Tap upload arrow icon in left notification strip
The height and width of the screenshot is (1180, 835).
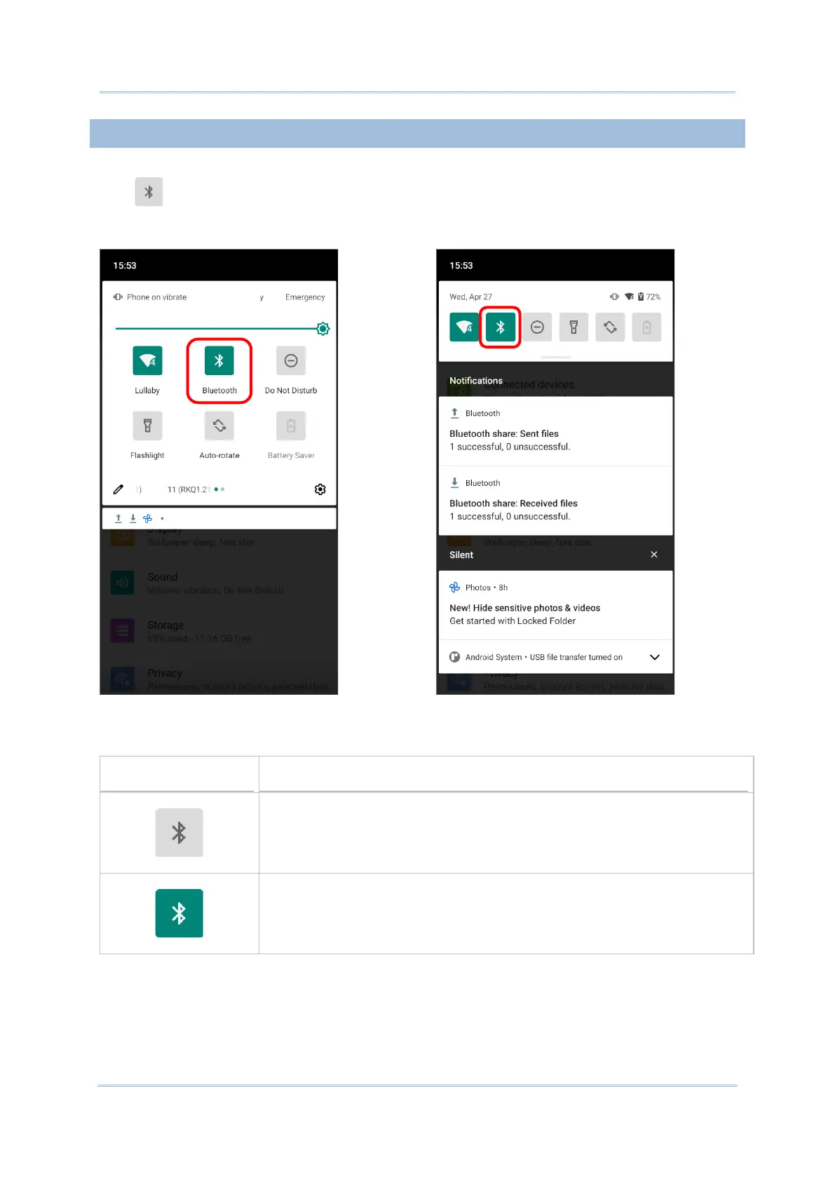click(118, 519)
